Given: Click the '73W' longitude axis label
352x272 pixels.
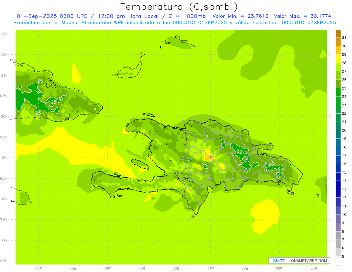Looking at the screenshot, I should [x=142, y=268].
